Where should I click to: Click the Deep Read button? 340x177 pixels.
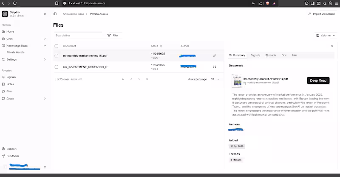[318, 80]
